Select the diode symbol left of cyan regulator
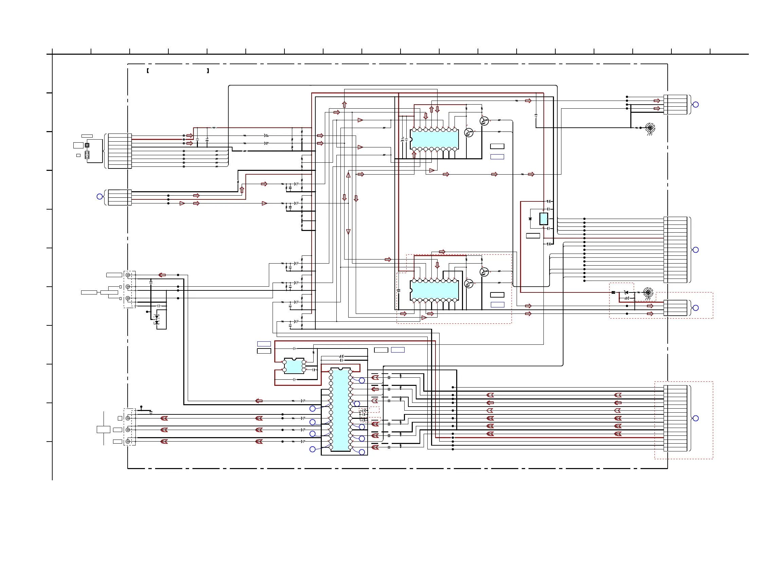This screenshot has height=572, width=760. pyautogui.click(x=530, y=219)
